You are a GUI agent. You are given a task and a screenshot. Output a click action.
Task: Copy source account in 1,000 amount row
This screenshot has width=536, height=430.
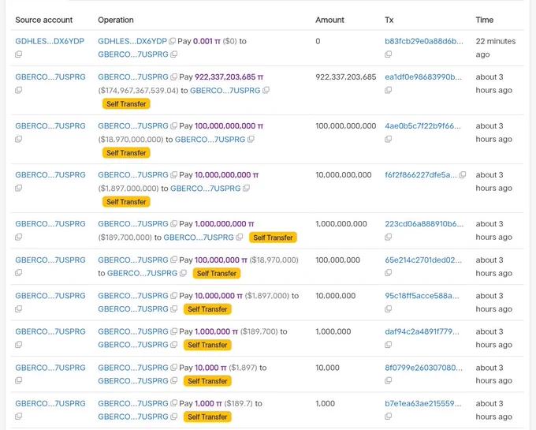(18, 417)
